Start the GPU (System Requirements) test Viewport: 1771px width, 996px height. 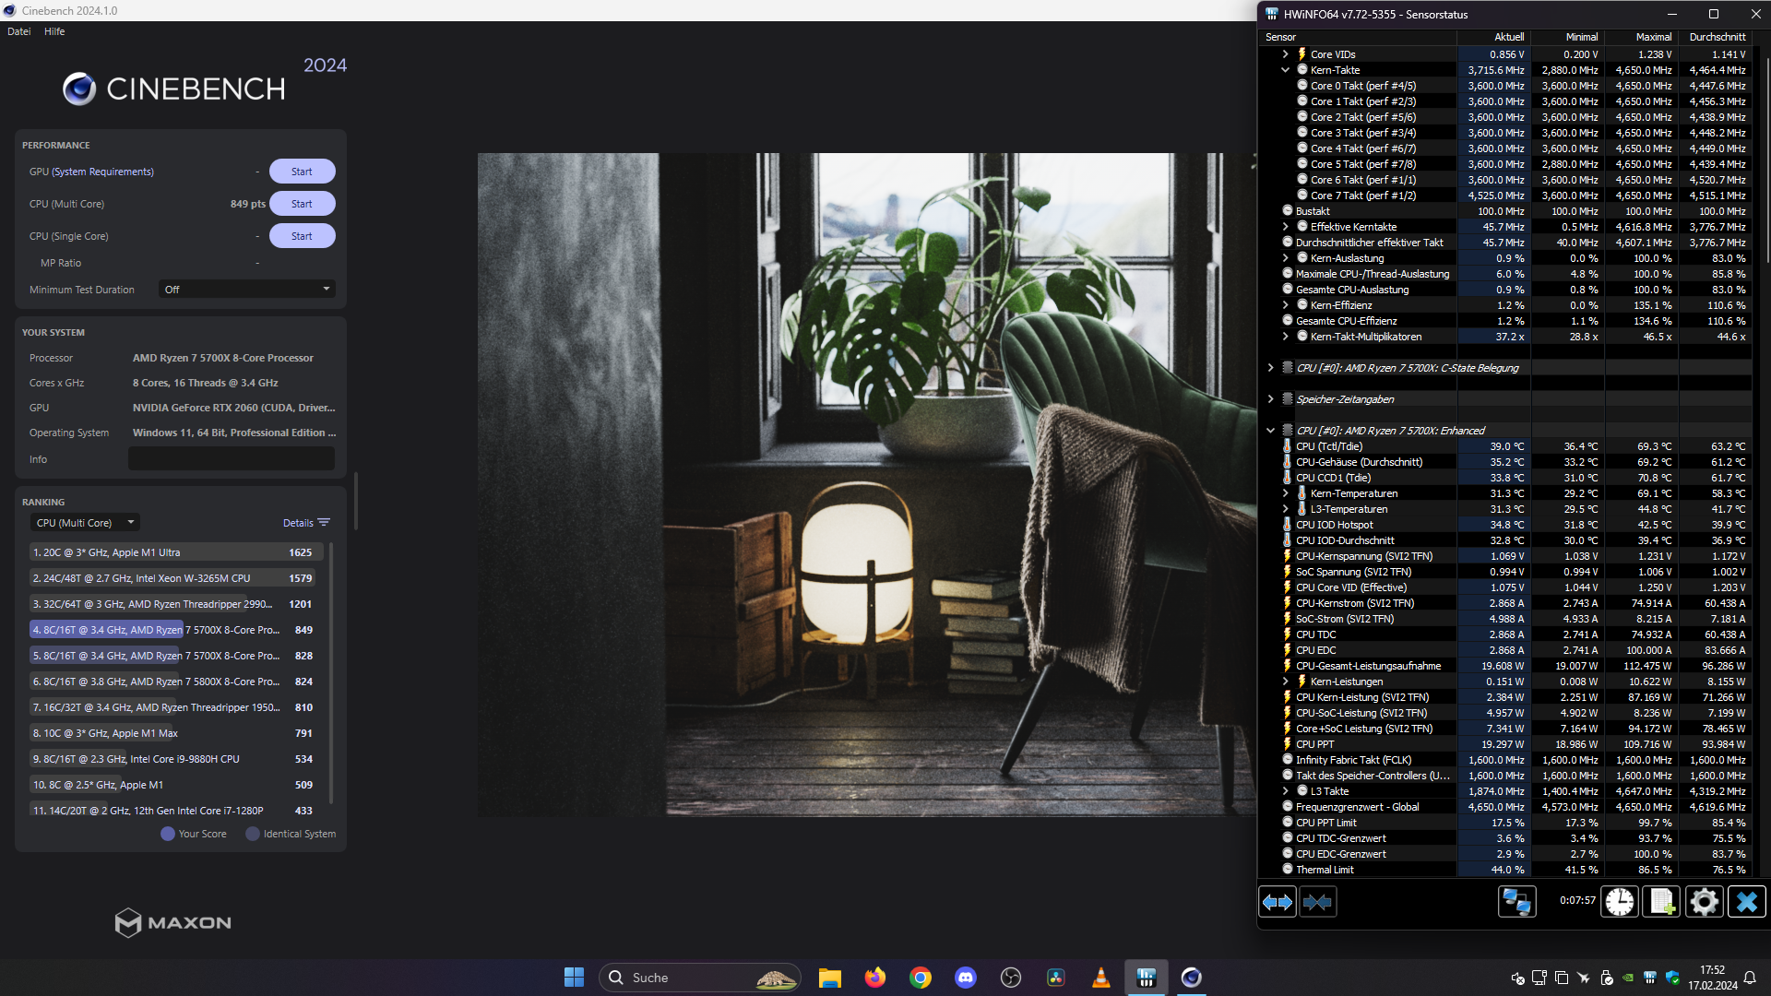[302, 172]
